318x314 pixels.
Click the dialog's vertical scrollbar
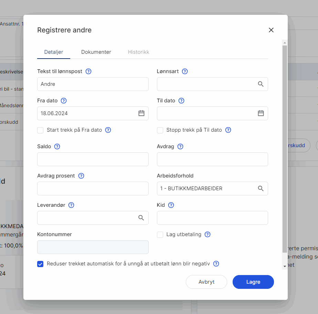click(285, 149)
